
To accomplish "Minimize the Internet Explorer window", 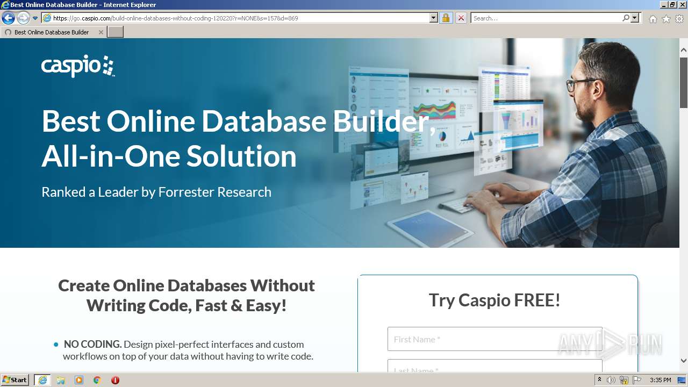I will coord(664,5).
